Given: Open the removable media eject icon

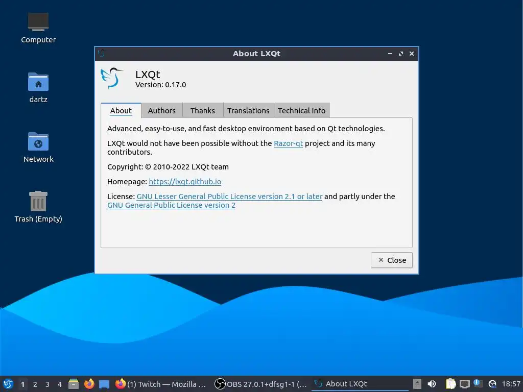Looking at the screenshot, I should [x=417, y=384].
